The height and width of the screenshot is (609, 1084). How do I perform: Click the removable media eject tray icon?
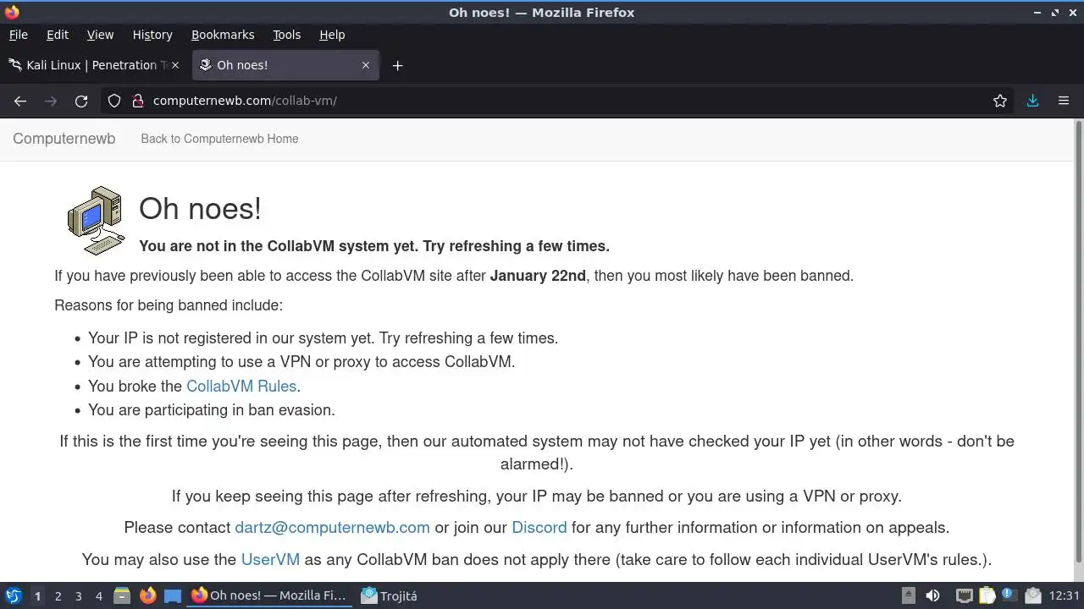[908, 595]
